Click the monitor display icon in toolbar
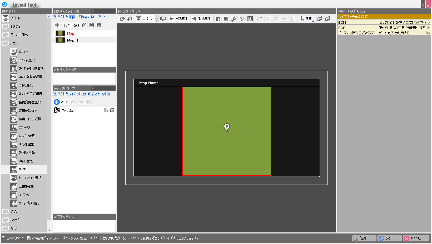This screenshot has height=244, width=432. 163,19
